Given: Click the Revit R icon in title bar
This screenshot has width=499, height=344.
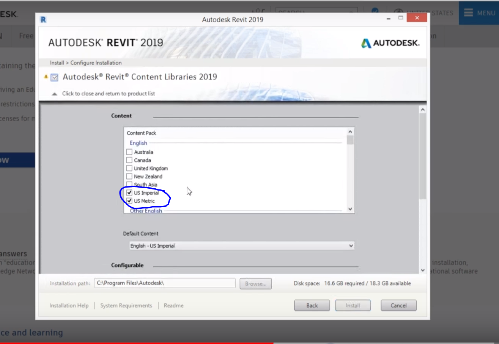Looking at the screenshot, I should [43, 20].
